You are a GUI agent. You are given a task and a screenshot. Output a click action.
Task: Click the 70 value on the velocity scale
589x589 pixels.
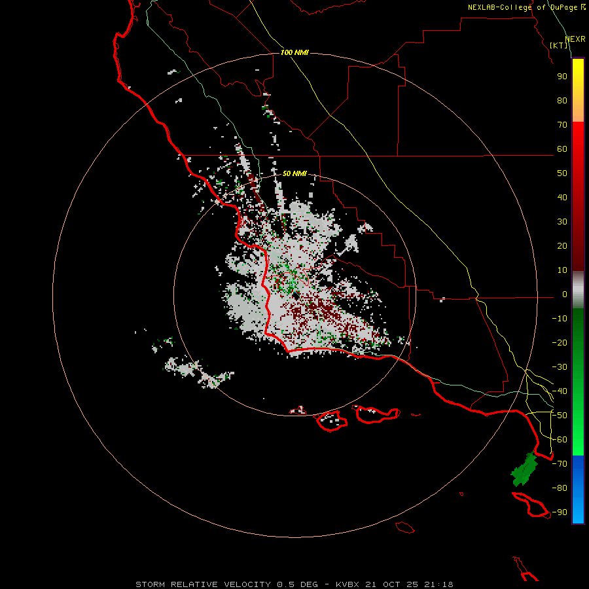pos(562,125)
